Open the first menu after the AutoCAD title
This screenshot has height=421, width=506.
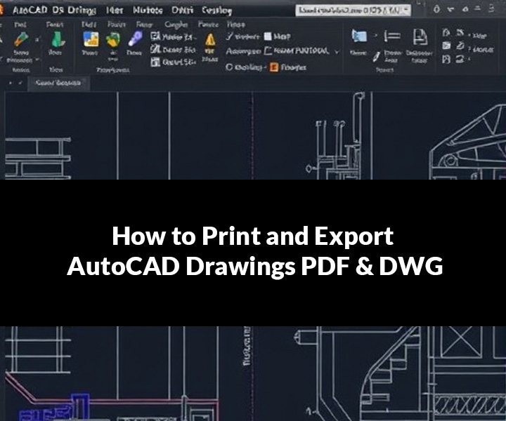[x=115, y=11]
